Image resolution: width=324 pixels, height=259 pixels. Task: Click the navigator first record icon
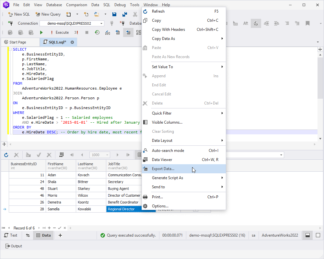(3, 228)
